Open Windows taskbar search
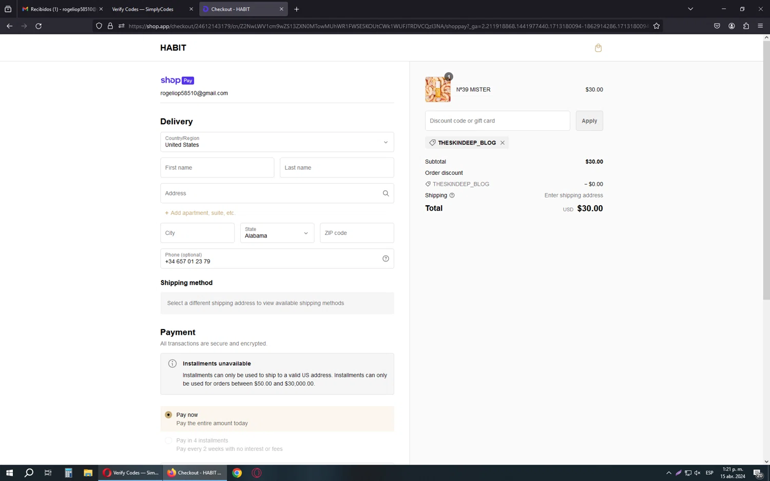Image resolution: width=770 pixels, height=481 pixels. [x=29, y=473]
